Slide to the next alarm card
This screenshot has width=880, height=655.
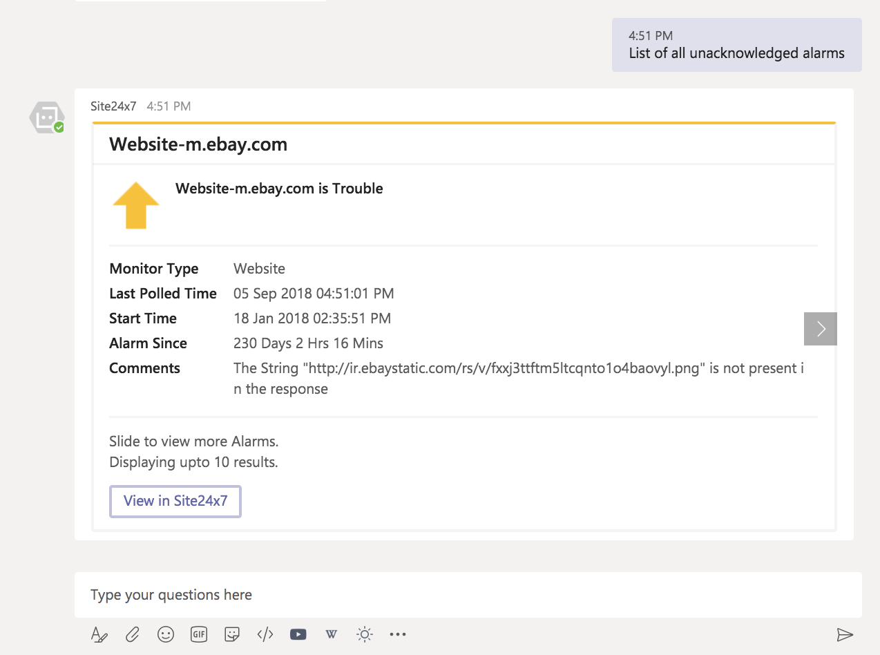click(821, 329)
